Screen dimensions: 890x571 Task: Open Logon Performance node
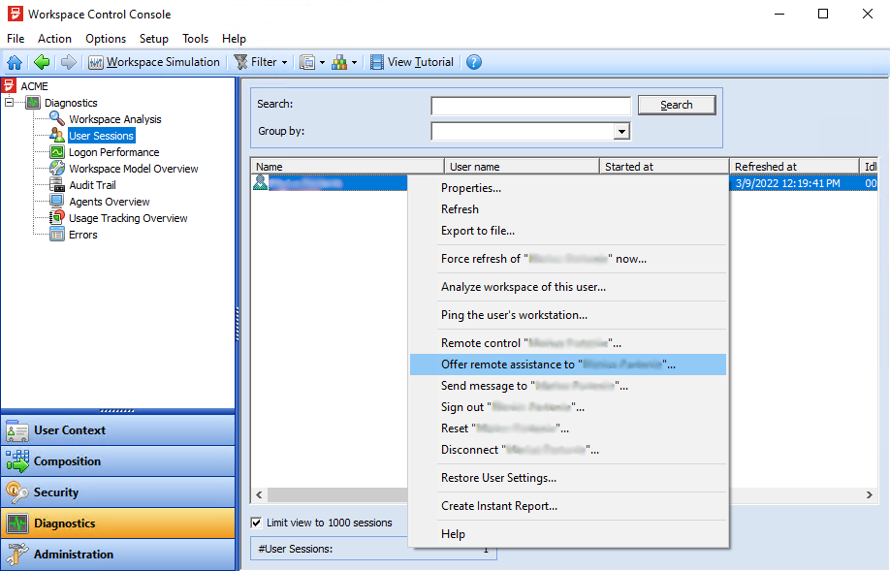point(113,152)
